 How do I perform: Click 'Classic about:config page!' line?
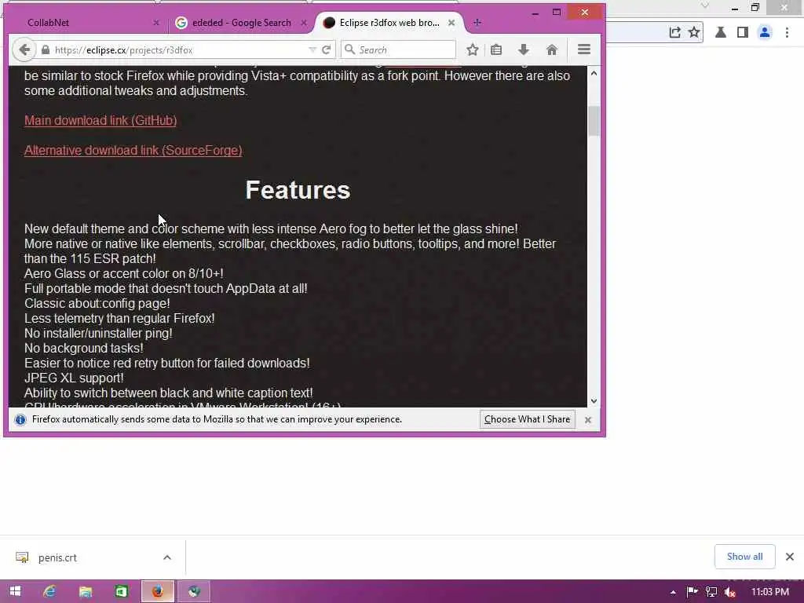pyautogui.click(x=97, y=304)
